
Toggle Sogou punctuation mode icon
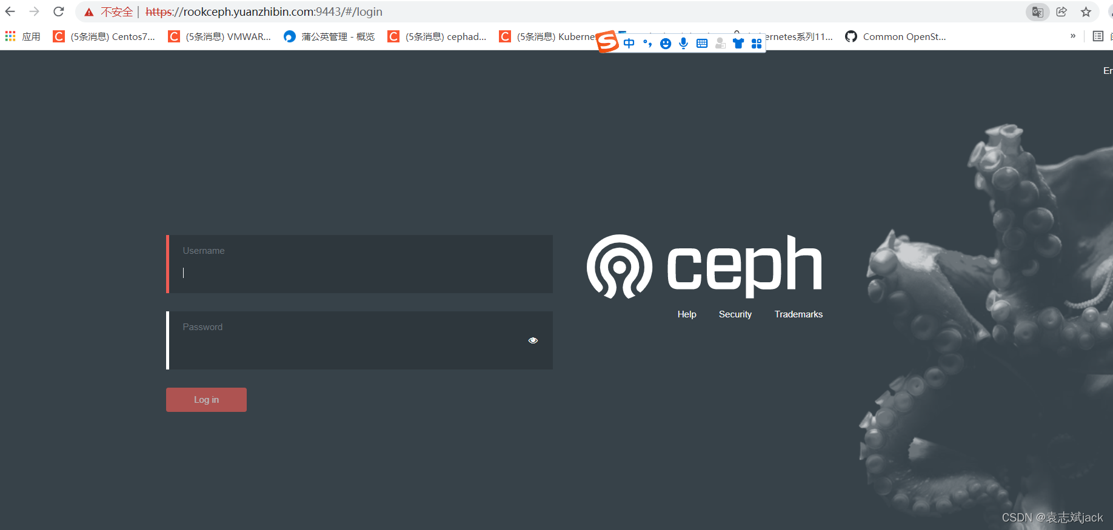(647, 43)
